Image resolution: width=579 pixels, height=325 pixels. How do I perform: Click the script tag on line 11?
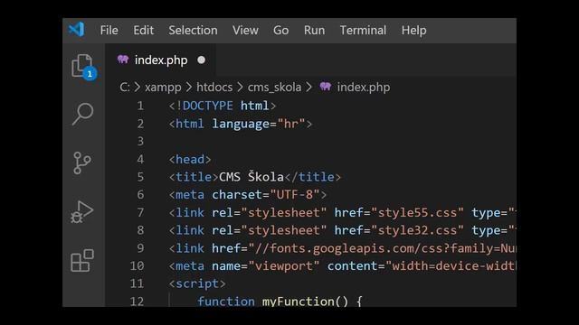click(197, 283)
